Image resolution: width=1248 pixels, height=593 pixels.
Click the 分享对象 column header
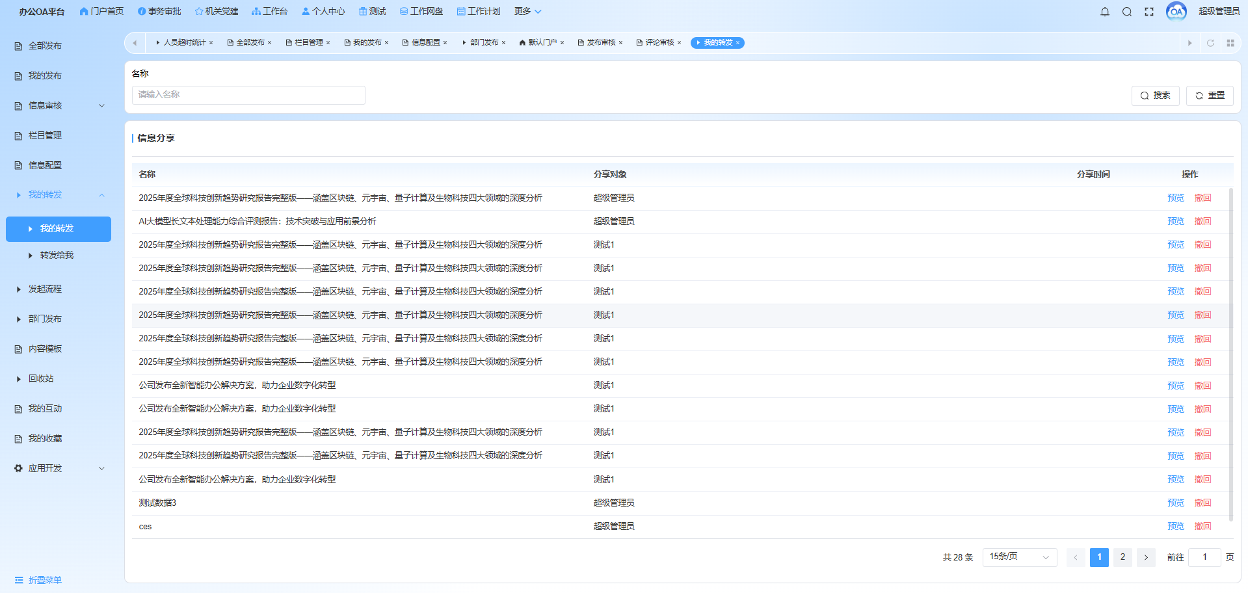pyautogui.click(x=610, y=174)
